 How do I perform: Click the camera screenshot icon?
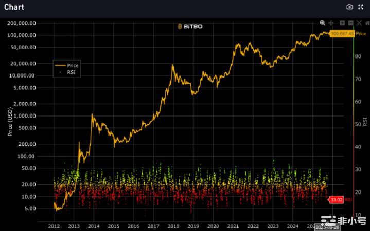pos(350,7)
